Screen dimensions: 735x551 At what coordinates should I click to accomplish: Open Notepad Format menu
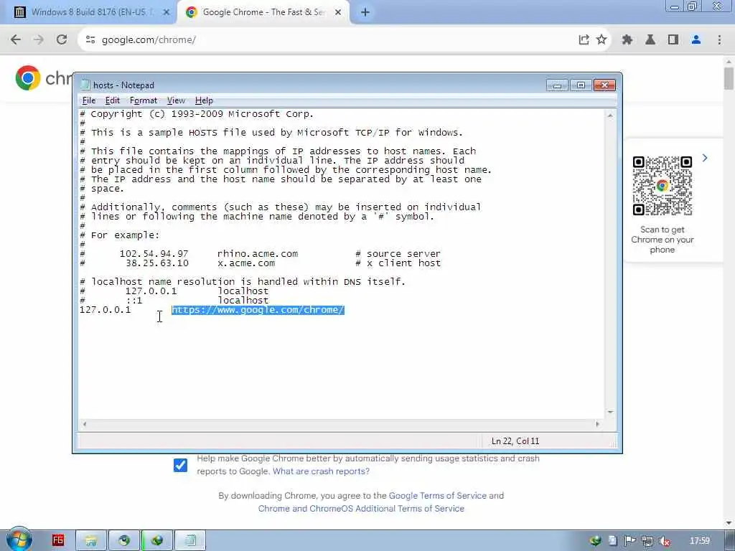coord(144,100)
